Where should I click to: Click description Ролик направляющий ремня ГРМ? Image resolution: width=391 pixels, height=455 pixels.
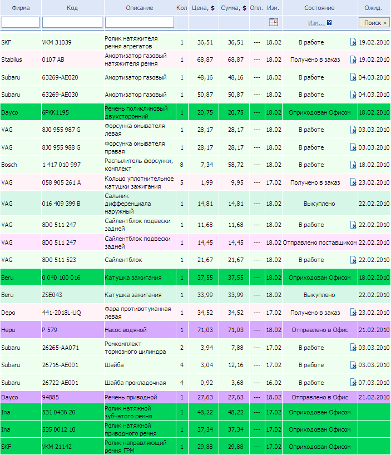136,447
